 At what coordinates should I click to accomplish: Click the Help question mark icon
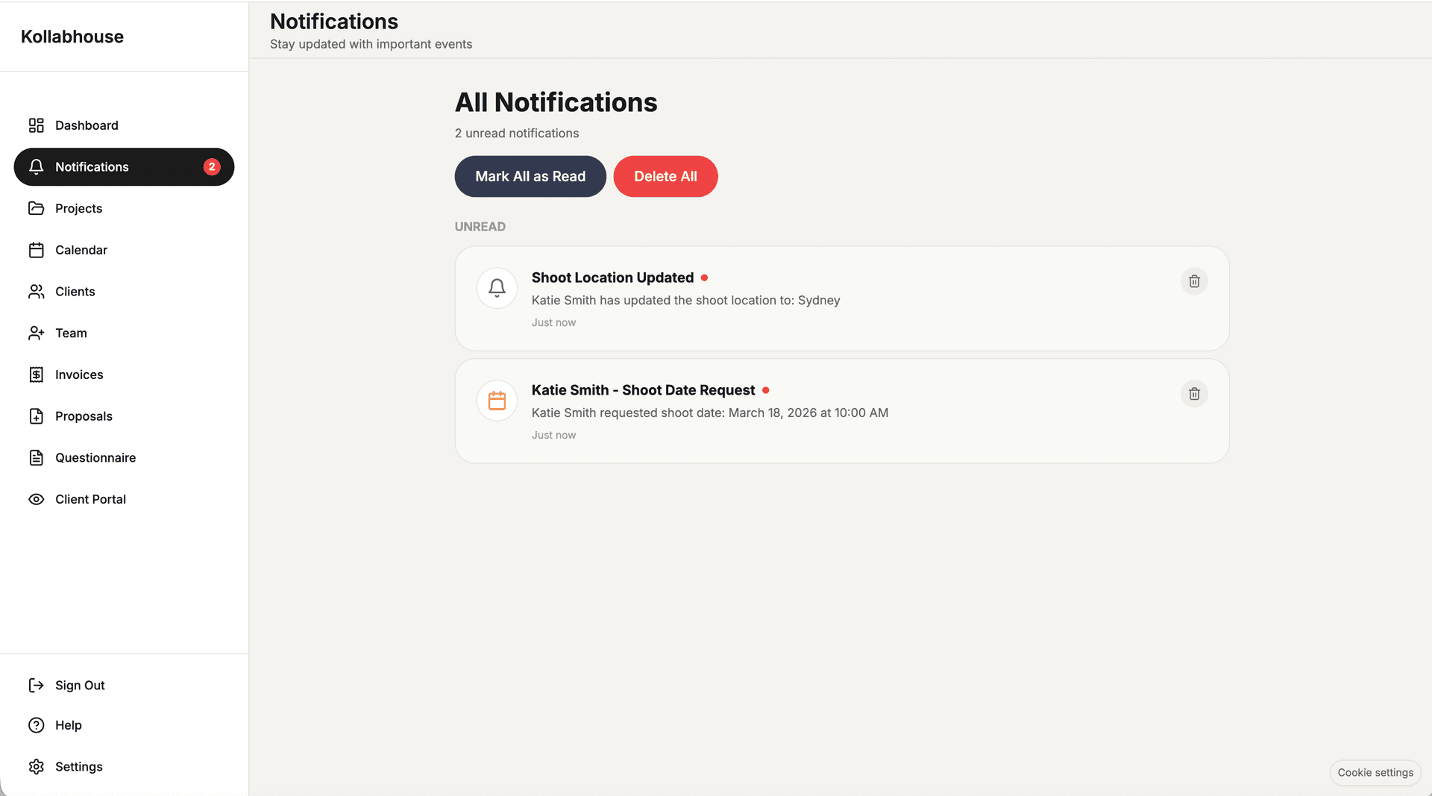[36, 725]
